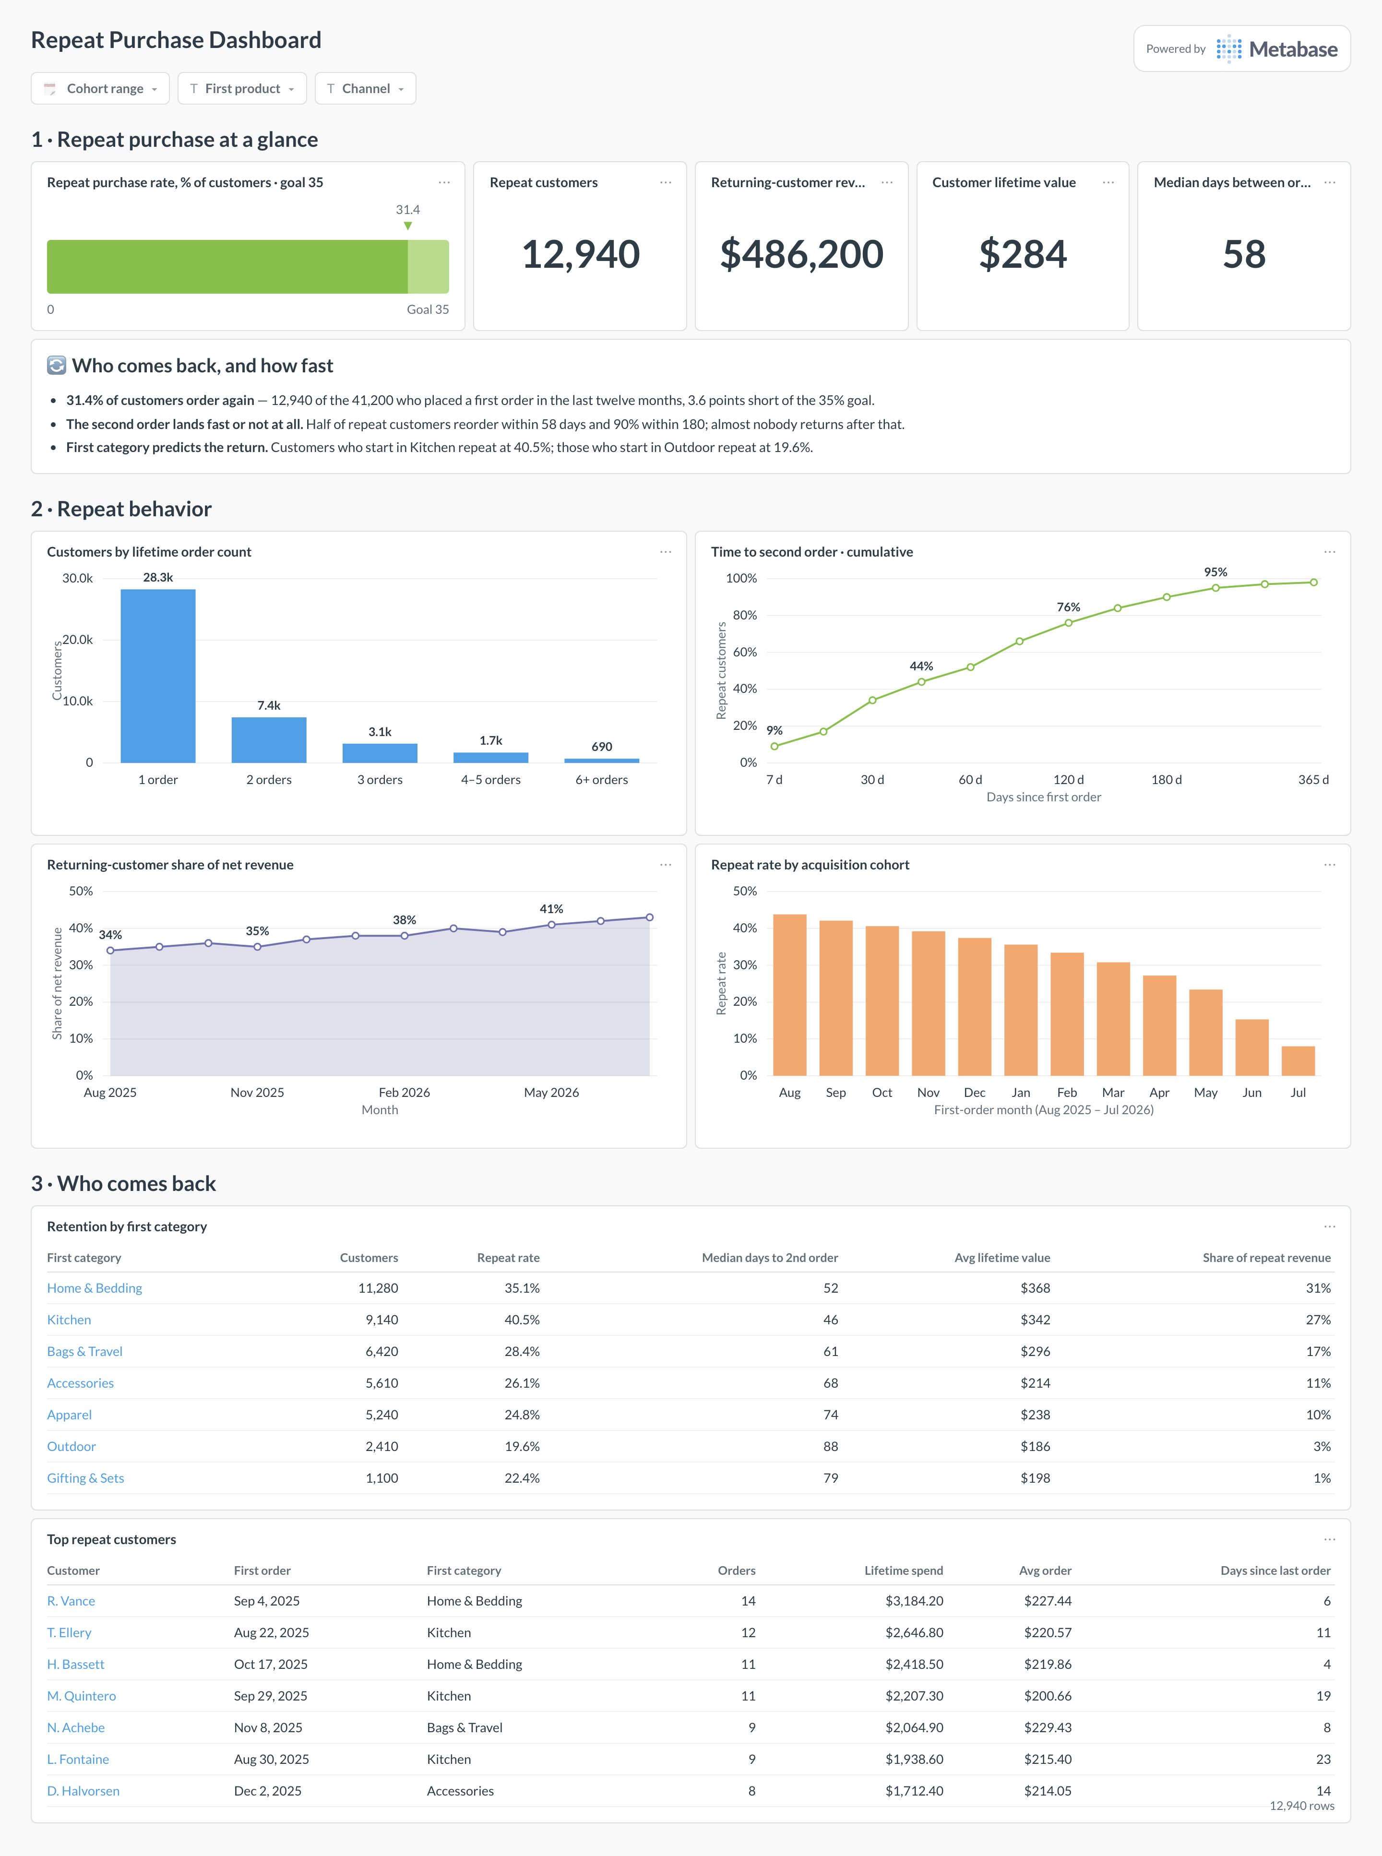Open ellipsis menu on Customer lifetime value card
1382x1856 pixels.
pyautogui.click(x=1108, y=182)
